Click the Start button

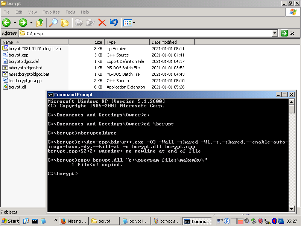point(11,221)
